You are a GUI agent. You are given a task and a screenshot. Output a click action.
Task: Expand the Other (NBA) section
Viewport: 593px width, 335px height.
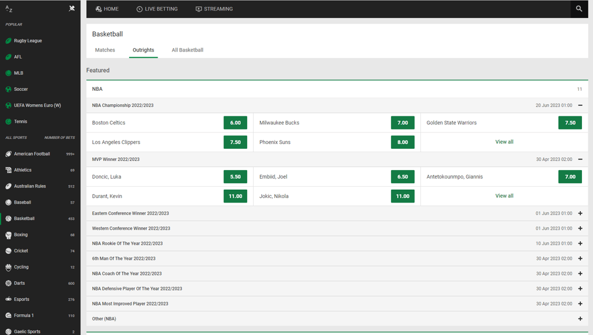tap(580, 319)
